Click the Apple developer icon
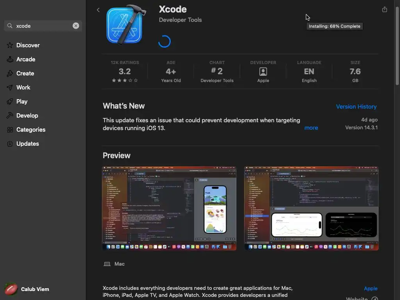This screenshot has width=400, height=300. (263, 71)
